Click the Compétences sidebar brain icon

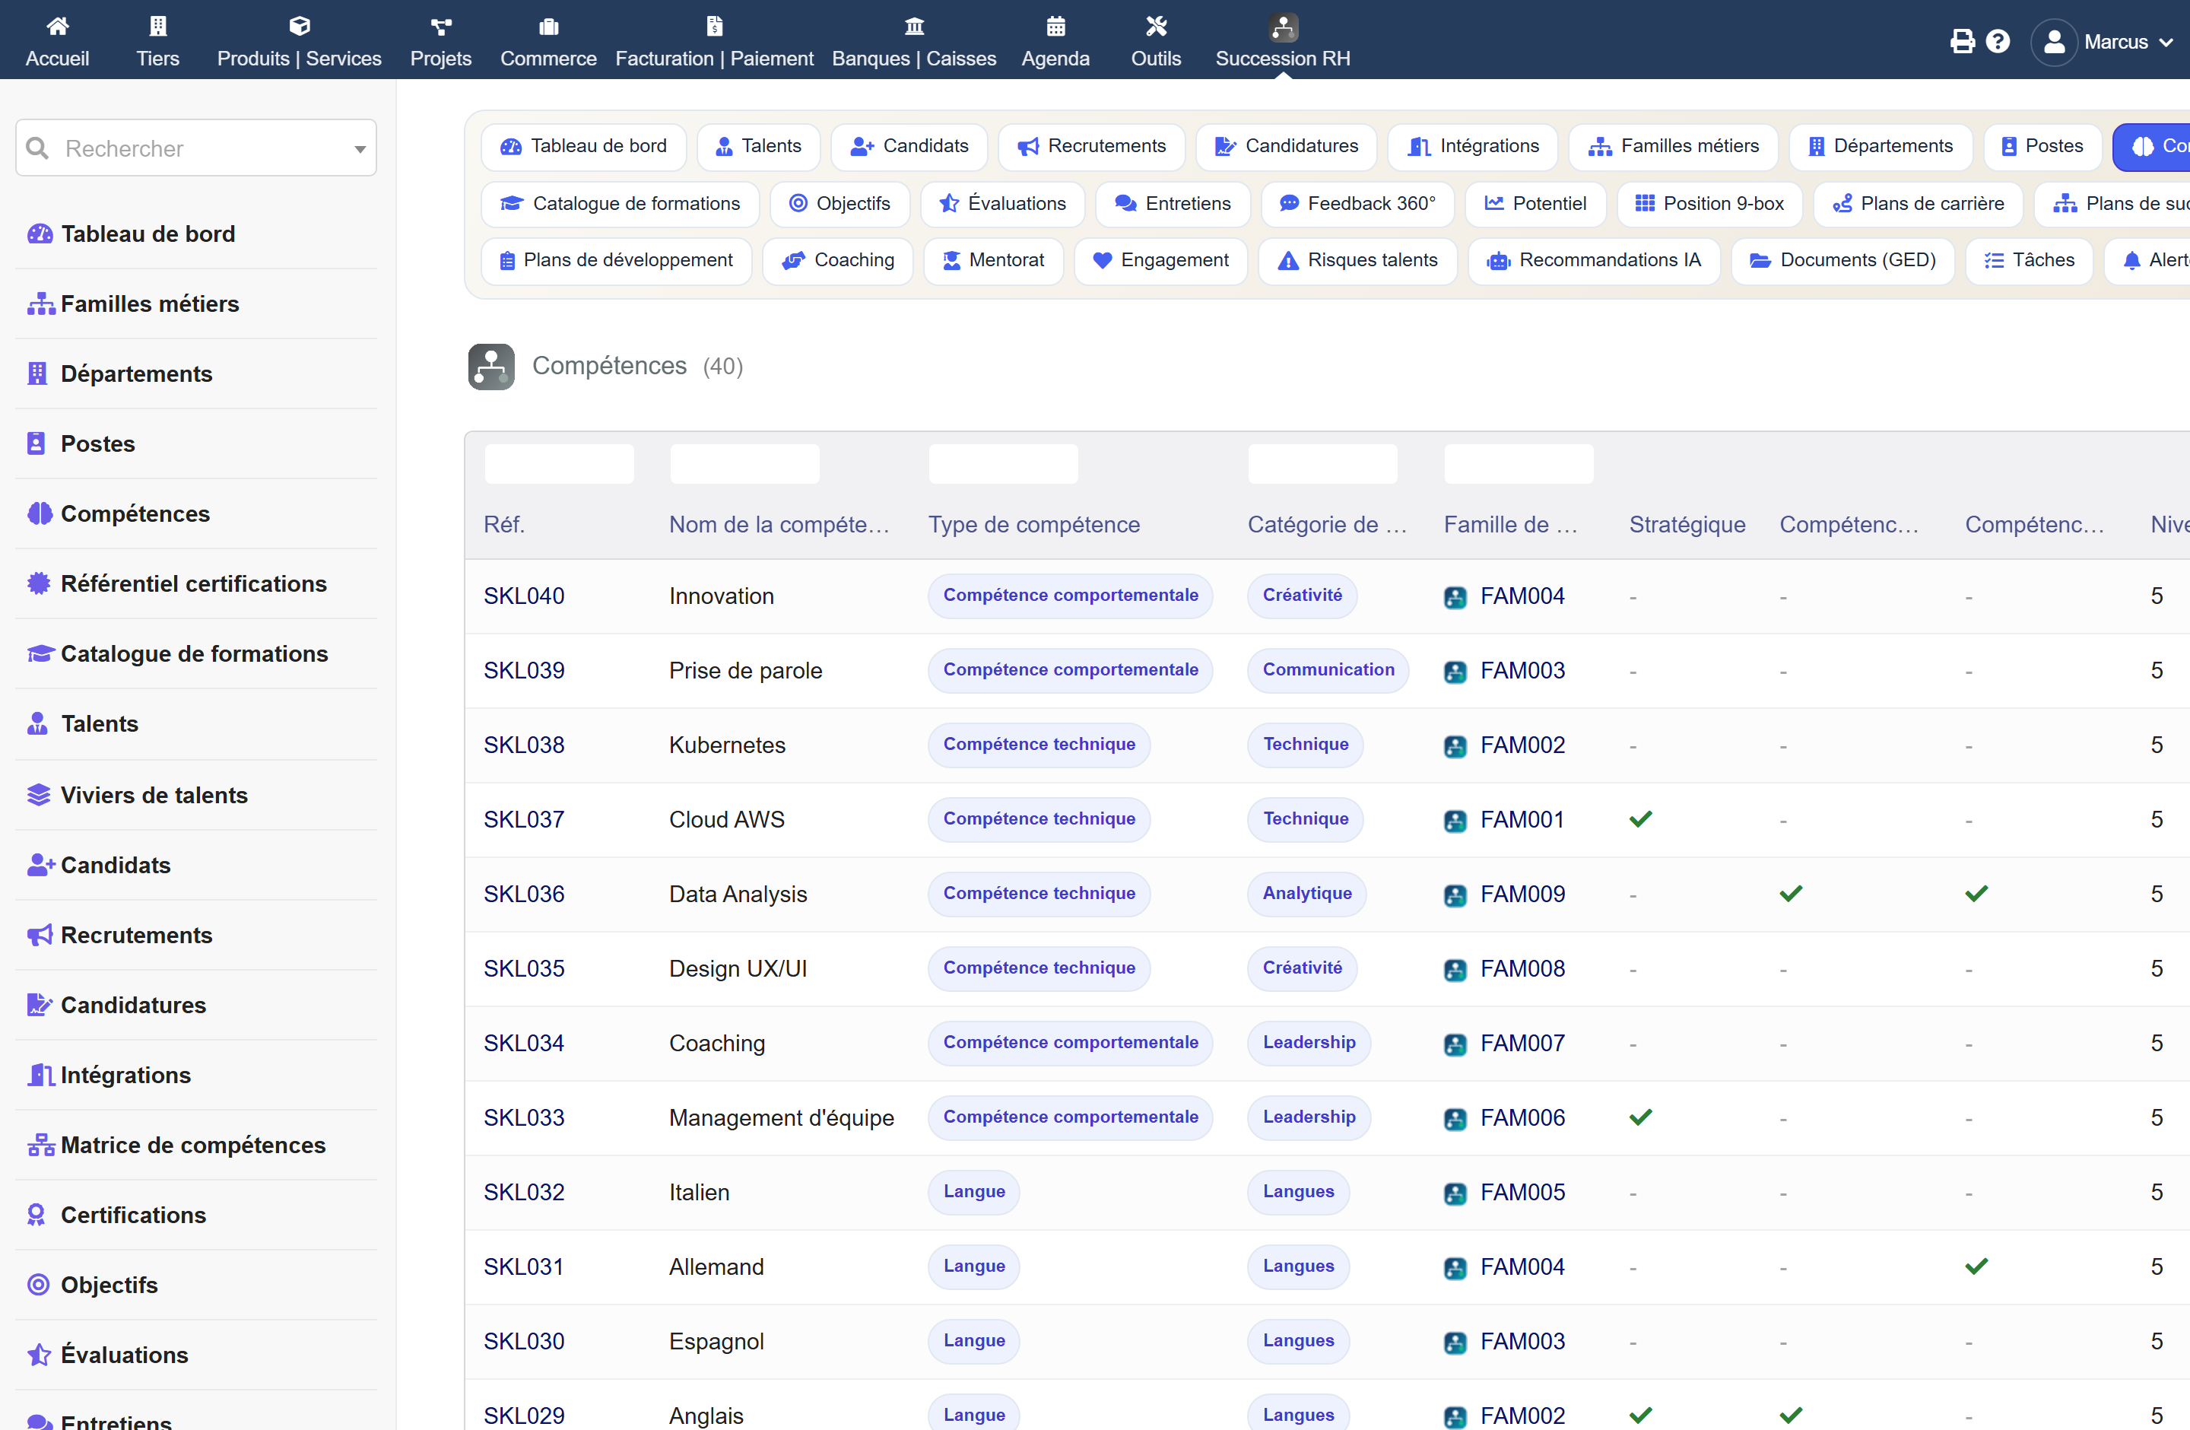(x=40, y=513)
